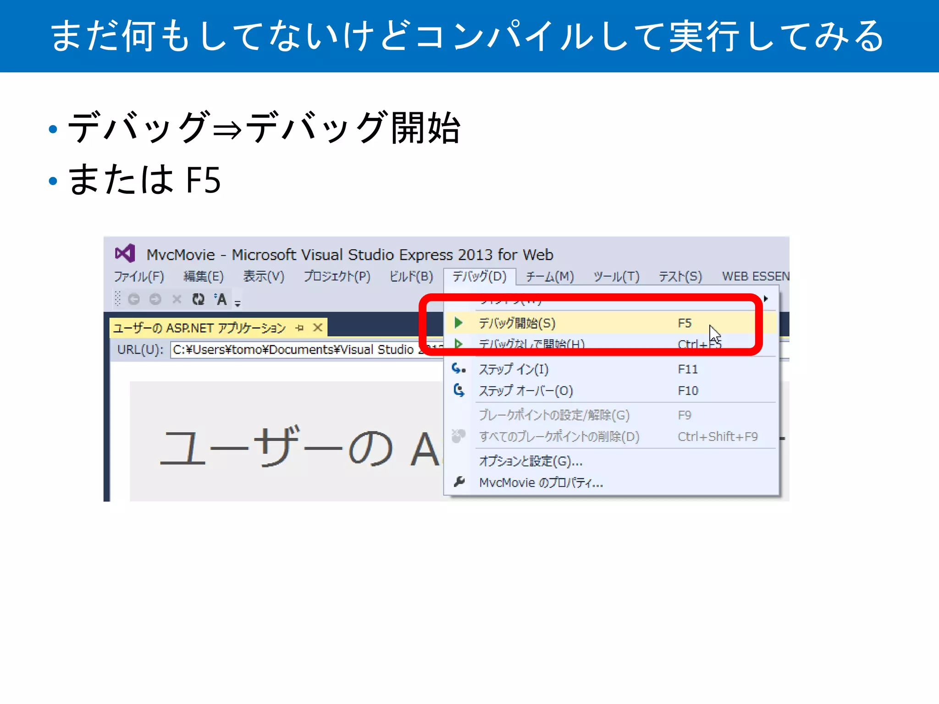Click the Step Into arrow icon
The width and height of the screenshot is (939, 704).
tap(459, 368)
